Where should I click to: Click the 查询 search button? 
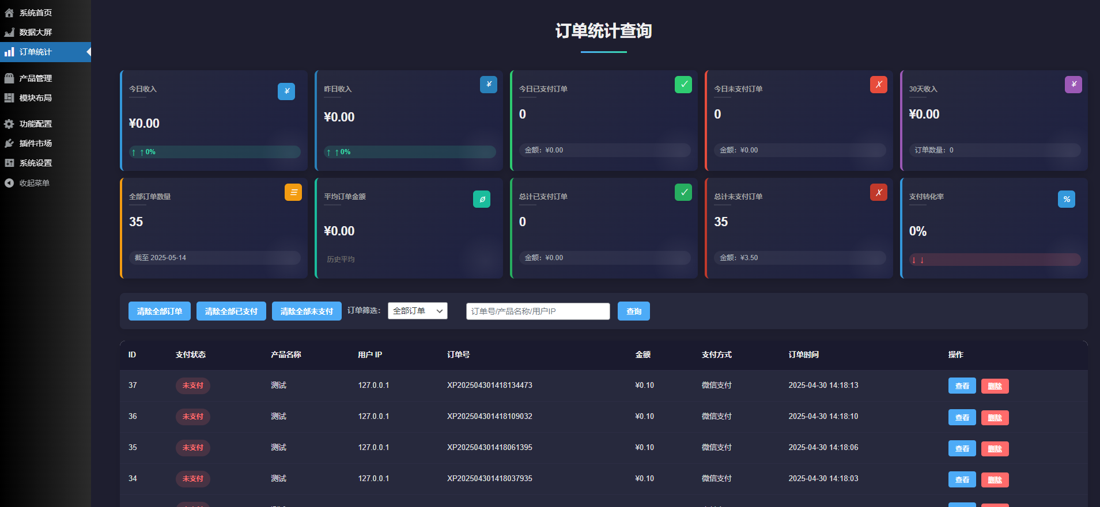634,311
